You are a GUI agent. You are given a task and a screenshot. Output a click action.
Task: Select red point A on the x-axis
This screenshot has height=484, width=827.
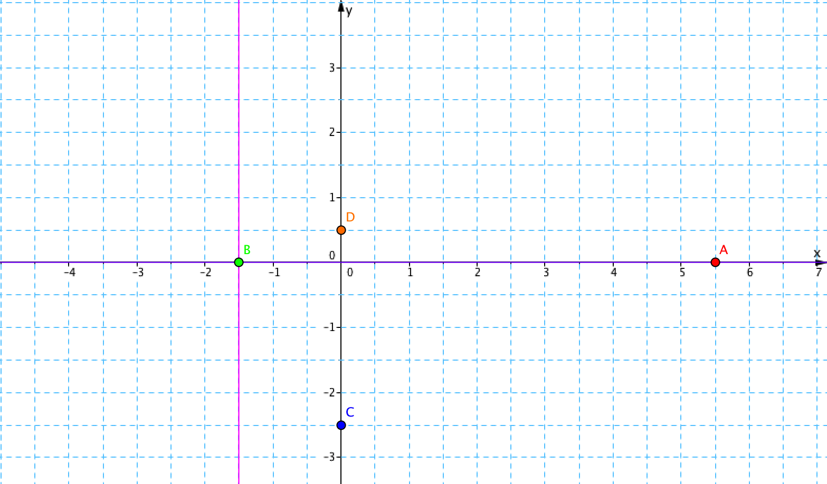(x=715, y=262)
